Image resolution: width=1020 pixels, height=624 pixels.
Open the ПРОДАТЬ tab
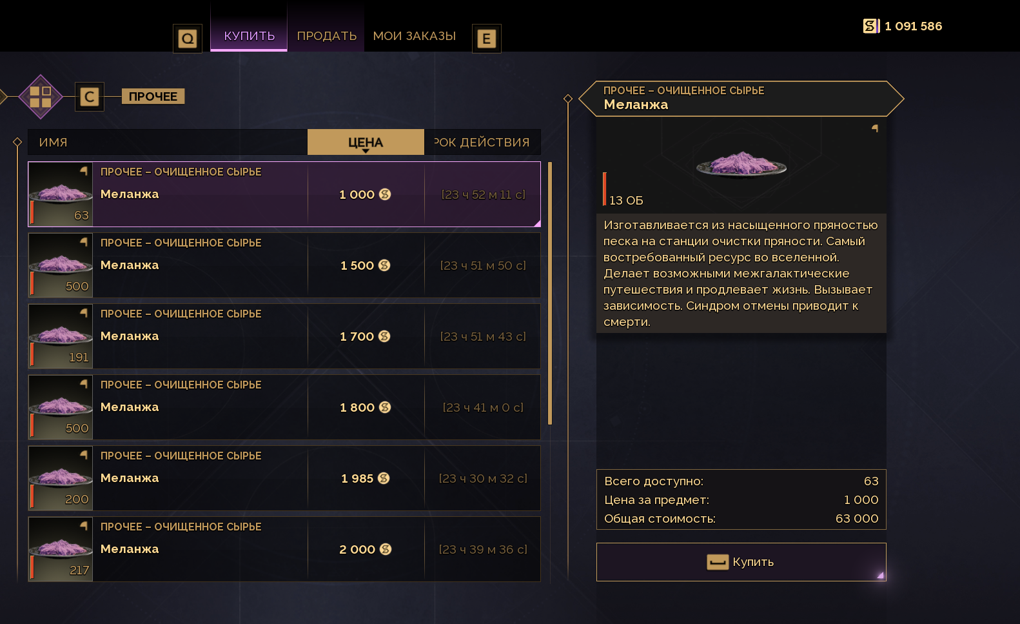point(326,36)
